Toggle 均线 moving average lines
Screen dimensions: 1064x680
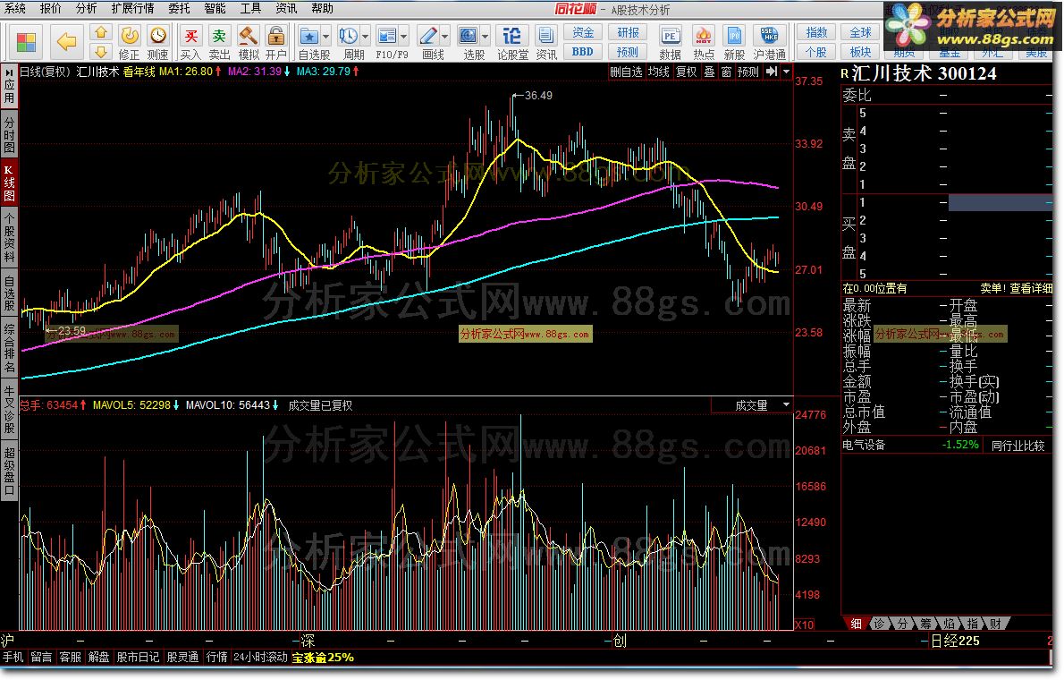point(659,72)
